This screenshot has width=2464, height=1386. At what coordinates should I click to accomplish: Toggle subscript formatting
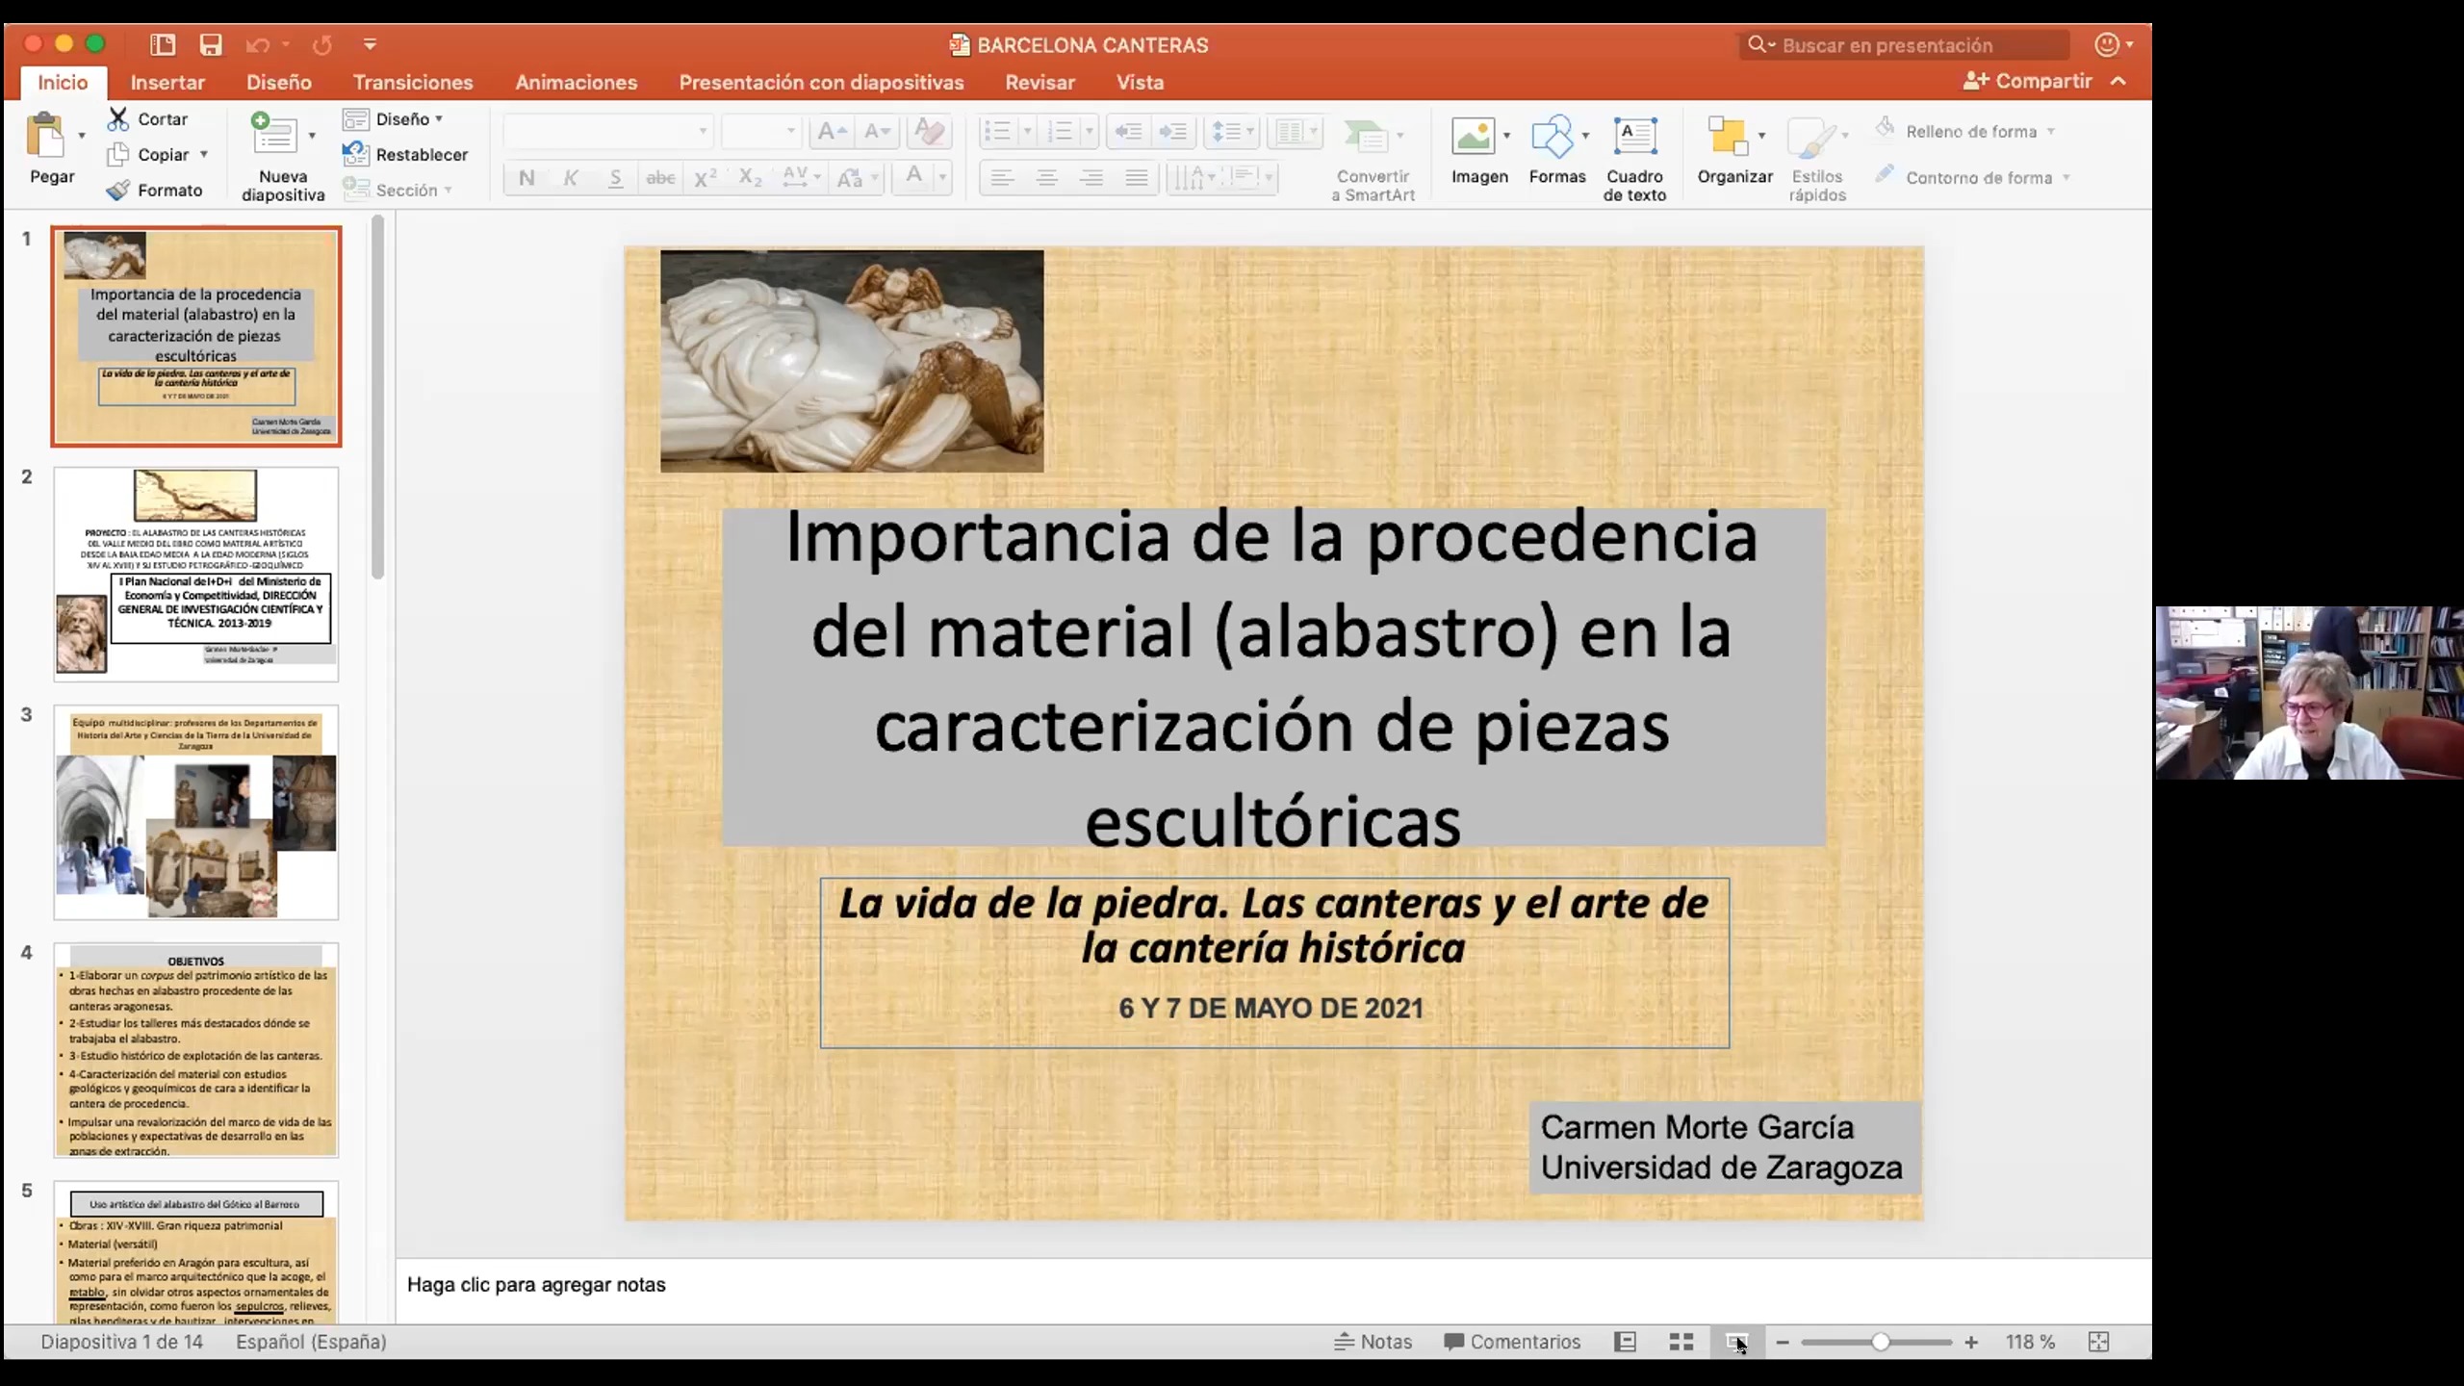(750, 178)
